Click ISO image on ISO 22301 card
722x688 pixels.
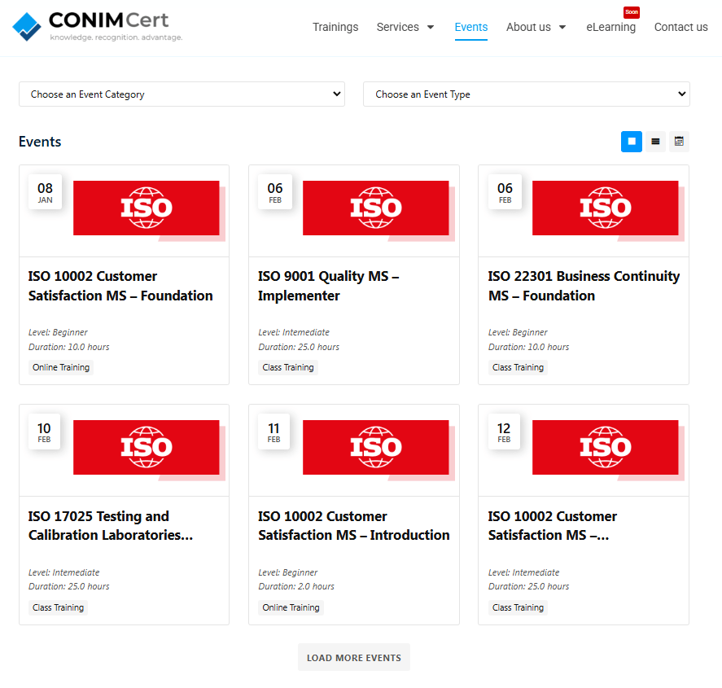click(x=608, y=210)
